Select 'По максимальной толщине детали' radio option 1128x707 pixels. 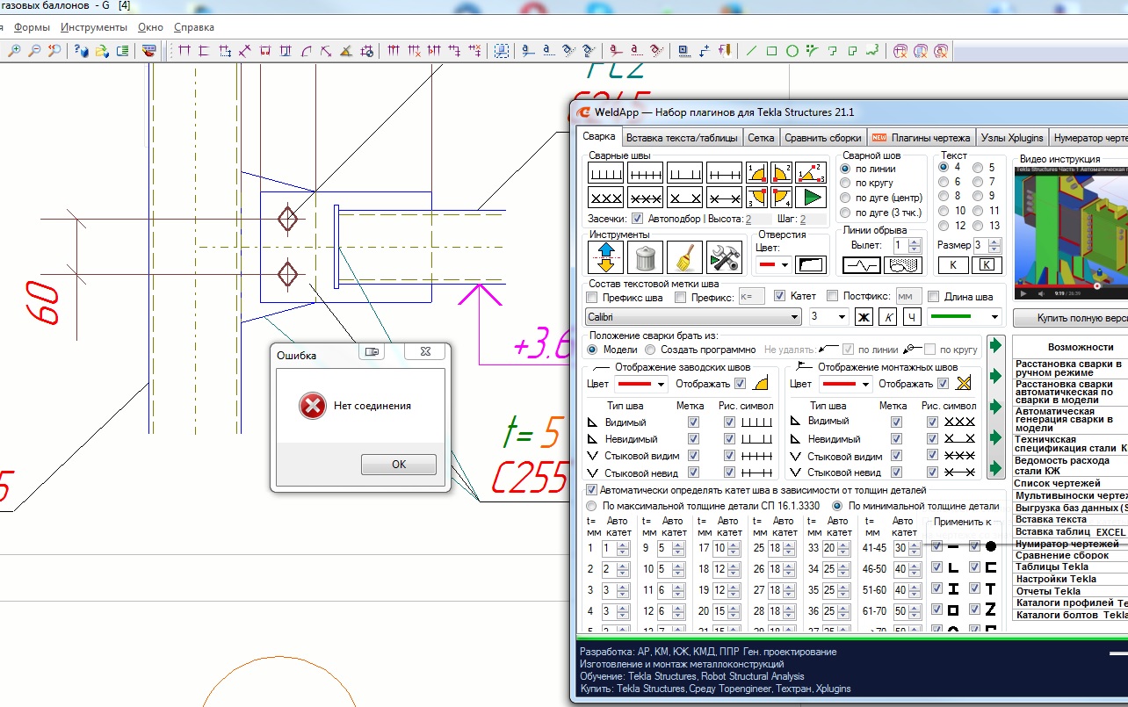[592, 506]
